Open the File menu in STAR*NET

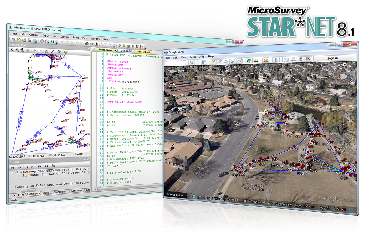click(x=15, y=34)
